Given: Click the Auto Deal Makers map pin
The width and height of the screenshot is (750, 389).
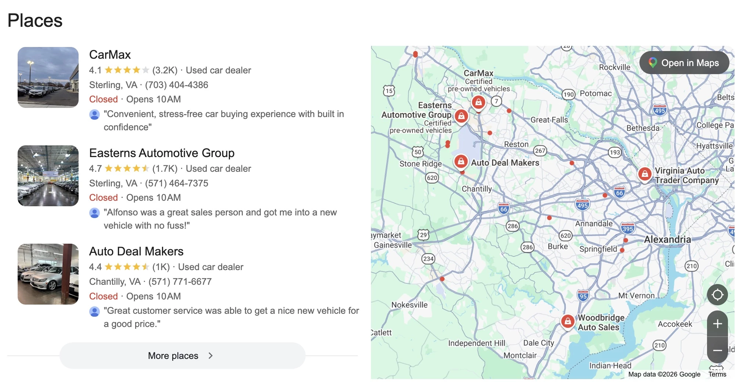Looking at the screenshot, I should 461,161.
